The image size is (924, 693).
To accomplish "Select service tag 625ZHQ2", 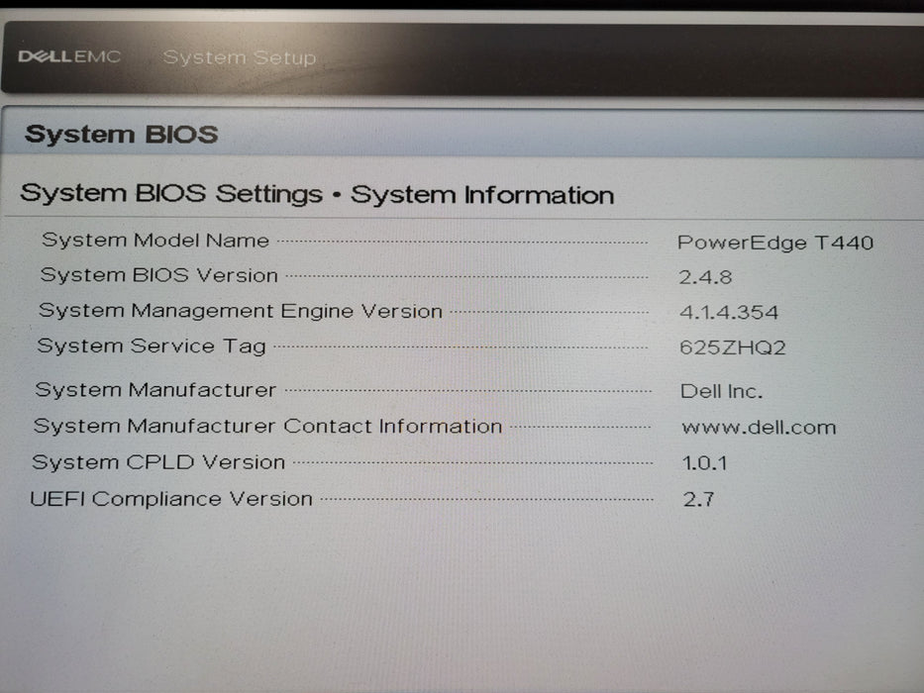I will [733, 347].
